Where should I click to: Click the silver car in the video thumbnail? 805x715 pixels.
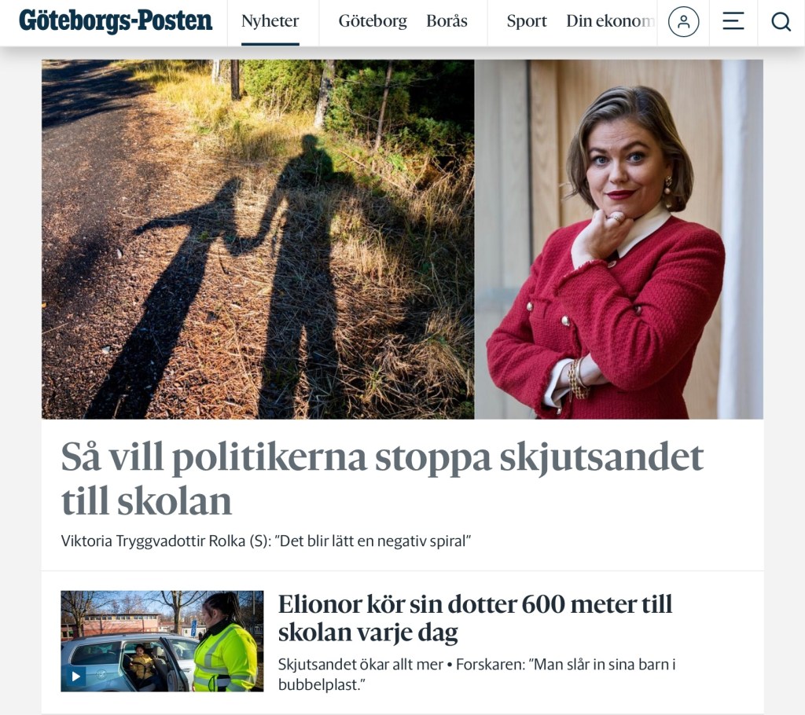pyautogui.click(x=128, y=662)
